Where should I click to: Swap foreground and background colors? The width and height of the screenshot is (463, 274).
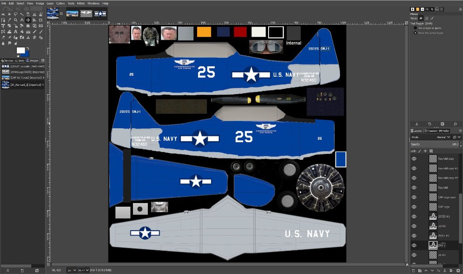click(x=28, y=49)
